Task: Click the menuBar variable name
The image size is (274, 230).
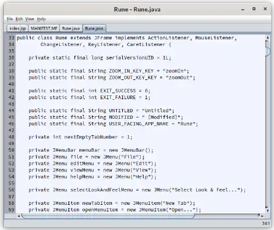Action: (89, 151)
